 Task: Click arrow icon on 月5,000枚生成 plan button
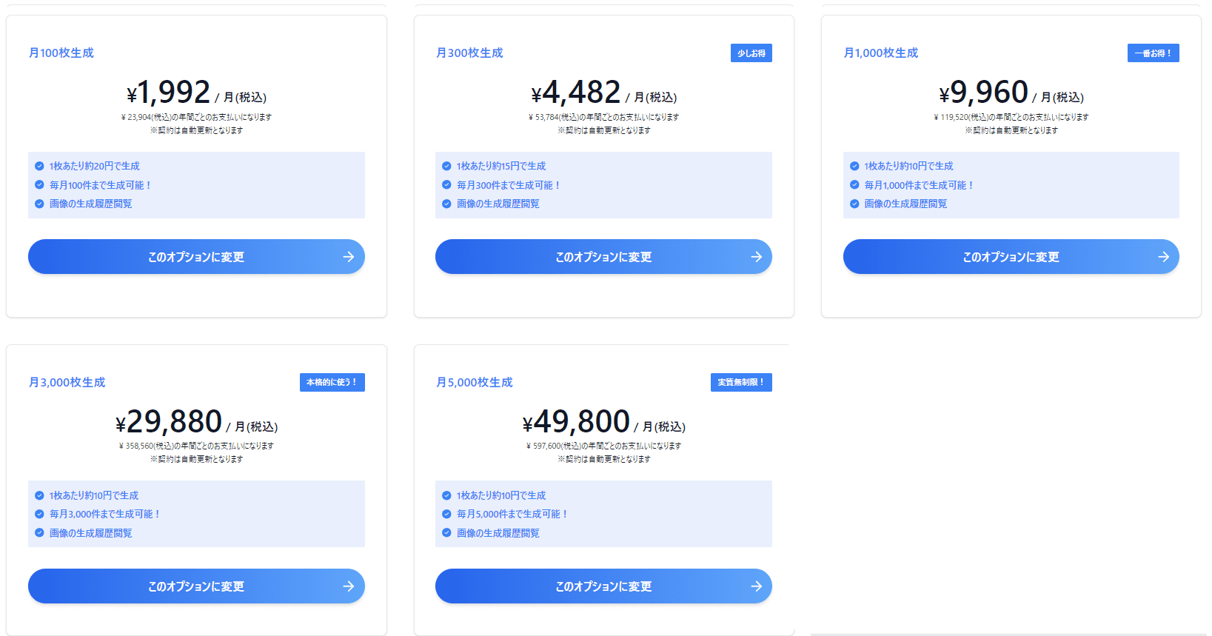click(756, 586)
